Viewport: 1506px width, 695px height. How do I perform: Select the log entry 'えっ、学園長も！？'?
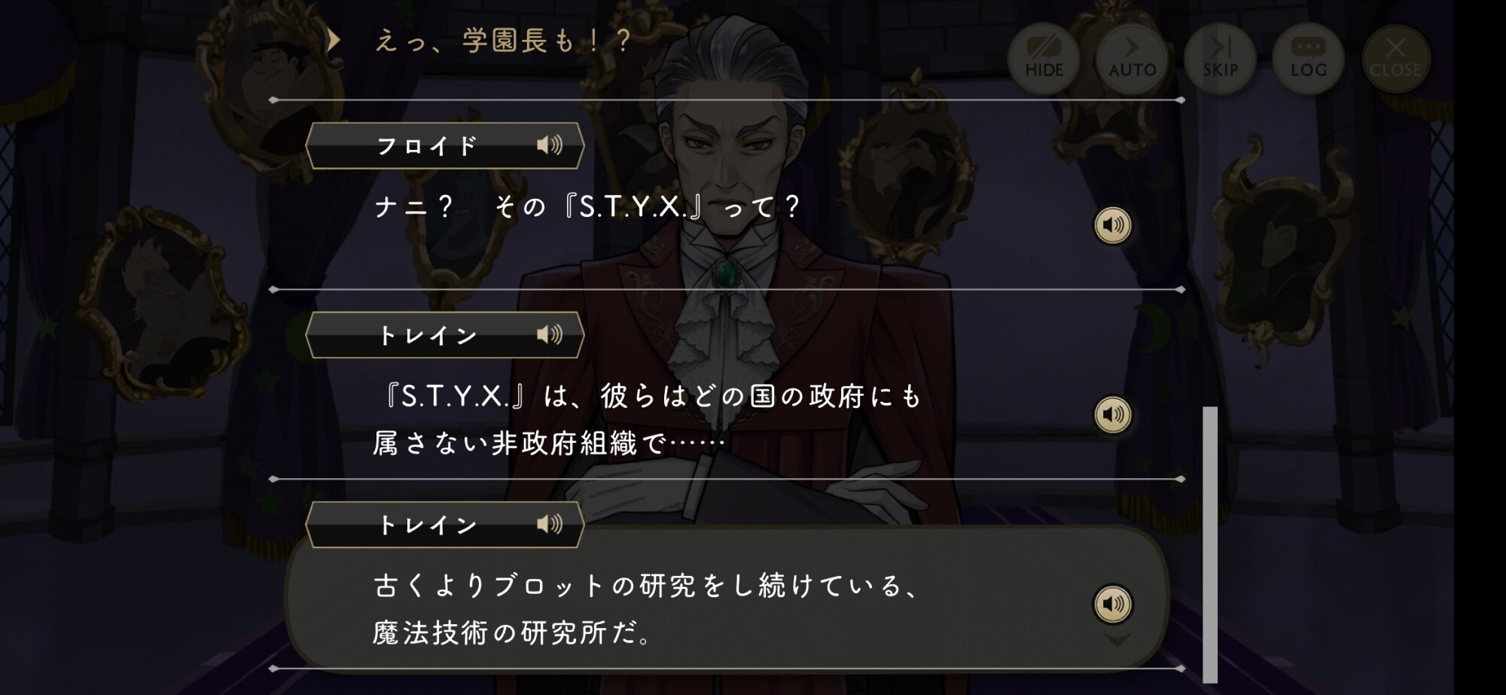click(x=502, y=41)
